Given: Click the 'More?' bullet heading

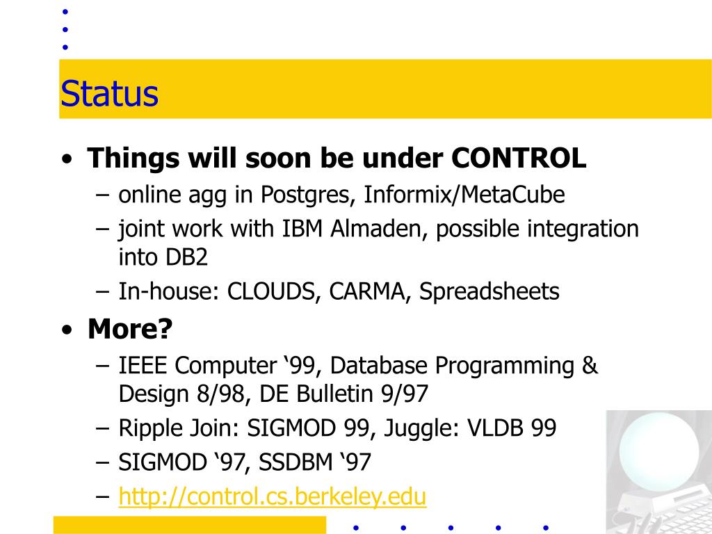Looking at the screenshot, I should (130, 328).
